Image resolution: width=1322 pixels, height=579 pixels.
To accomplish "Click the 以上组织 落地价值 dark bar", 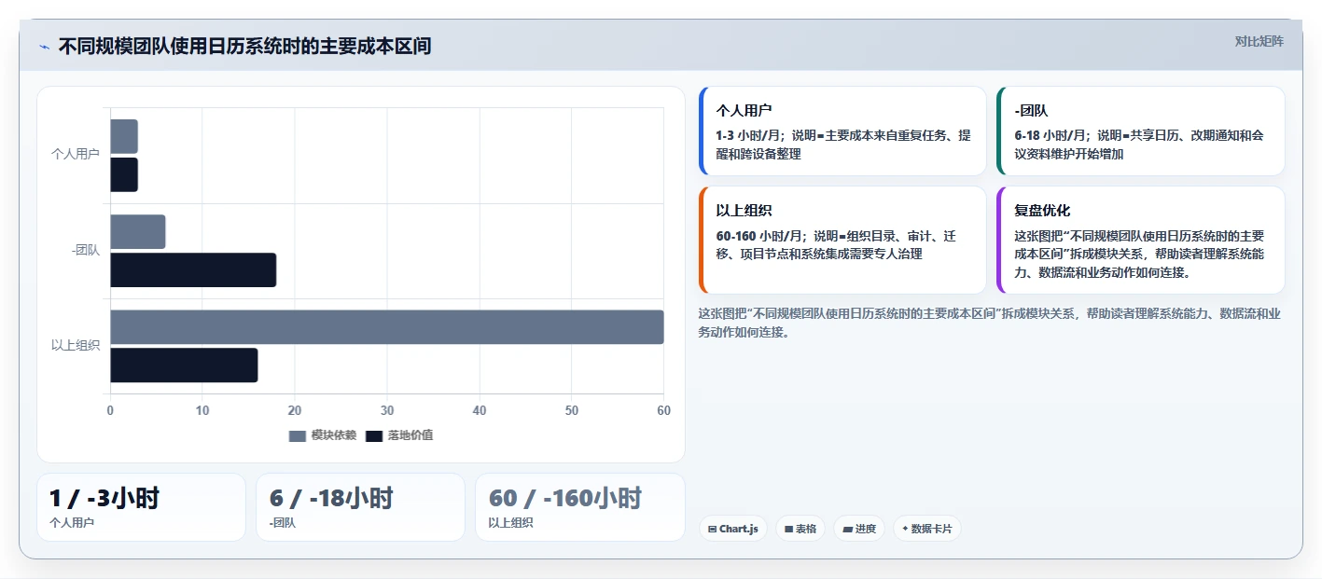I will coord(184,365).
